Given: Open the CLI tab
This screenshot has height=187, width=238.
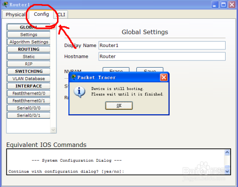Looking at the screenshot, I should tap(61, 14).
